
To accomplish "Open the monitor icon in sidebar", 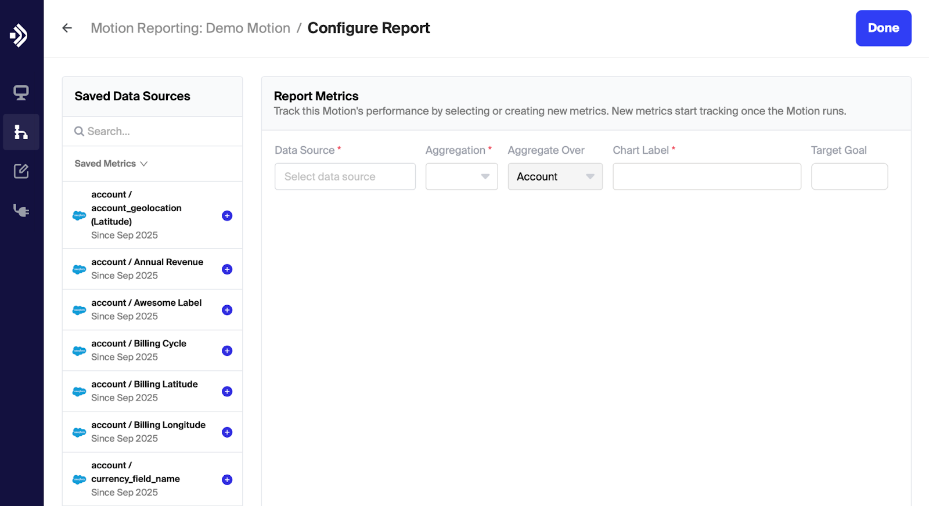I will click(x=21, y=93).
